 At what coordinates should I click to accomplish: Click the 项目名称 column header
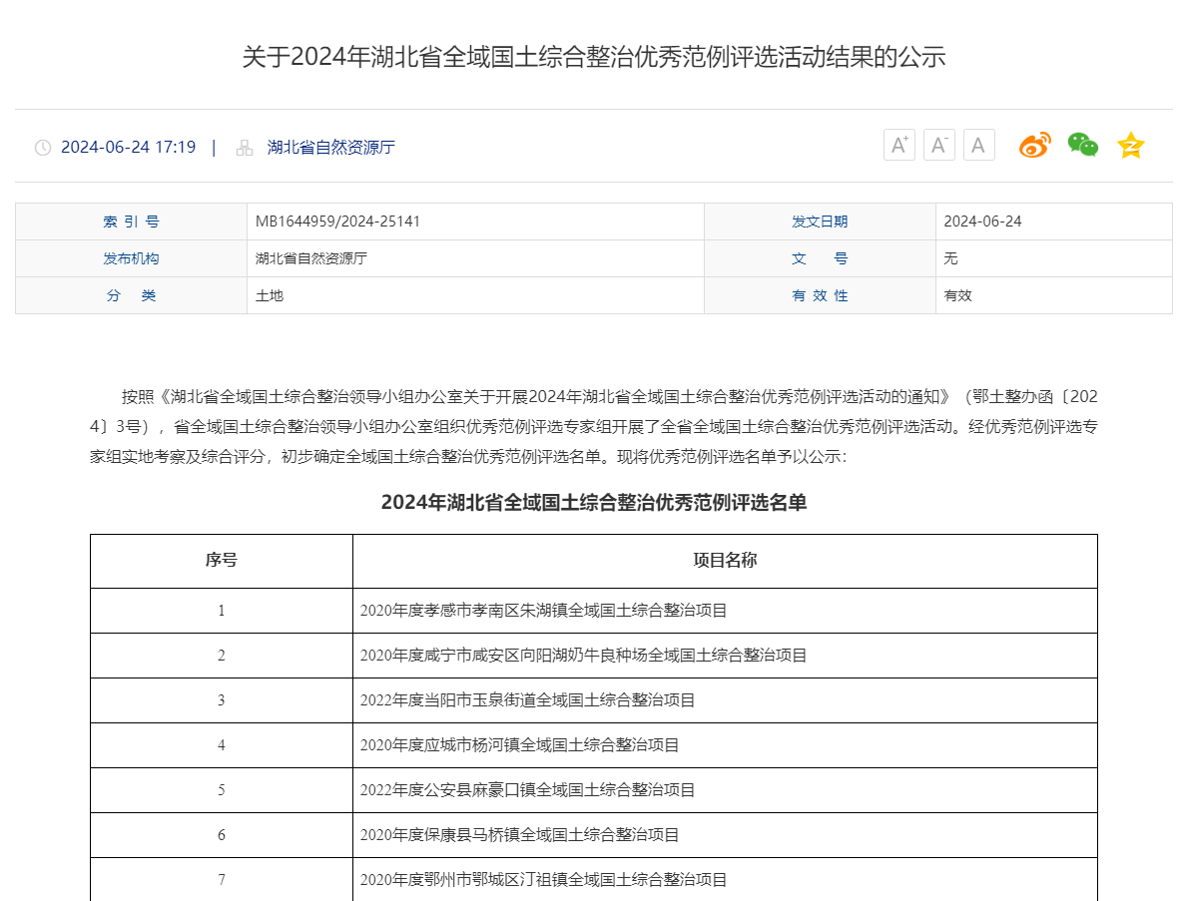[x=725, y=561]
